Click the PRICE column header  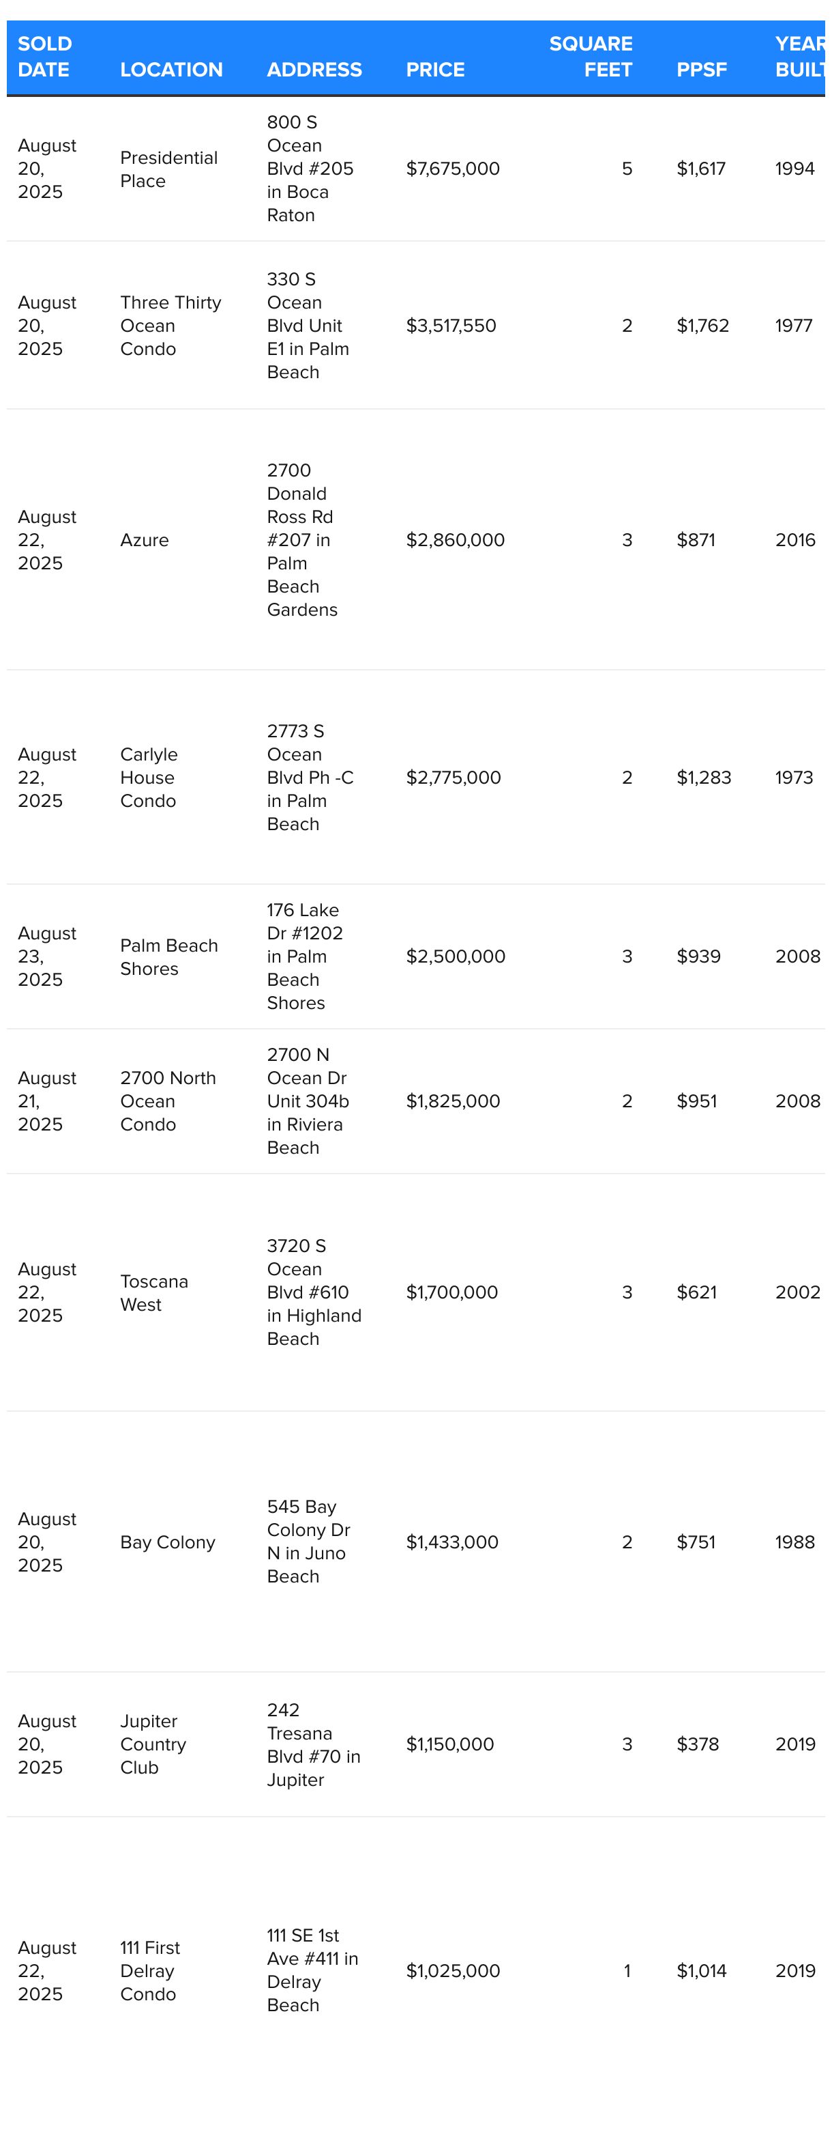click(x=434, y=70)
